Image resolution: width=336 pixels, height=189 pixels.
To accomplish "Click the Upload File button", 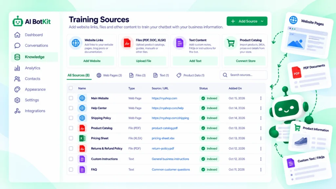I will 143,61.
